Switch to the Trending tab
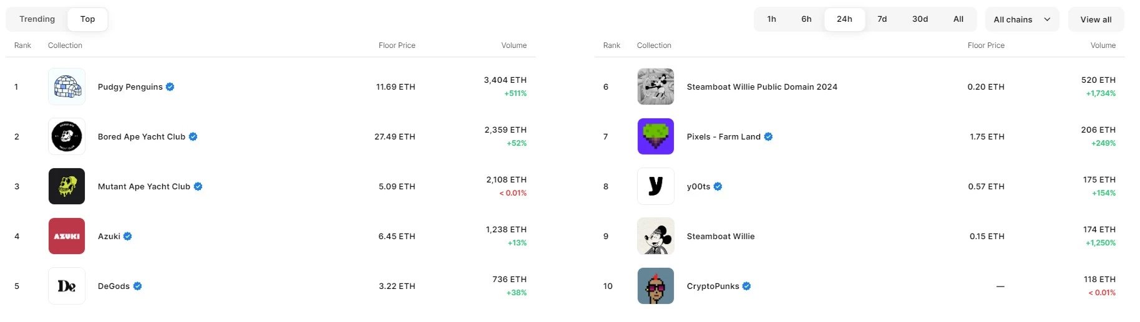This screenshot has width=1140, height=322. [x=37, y=19]
